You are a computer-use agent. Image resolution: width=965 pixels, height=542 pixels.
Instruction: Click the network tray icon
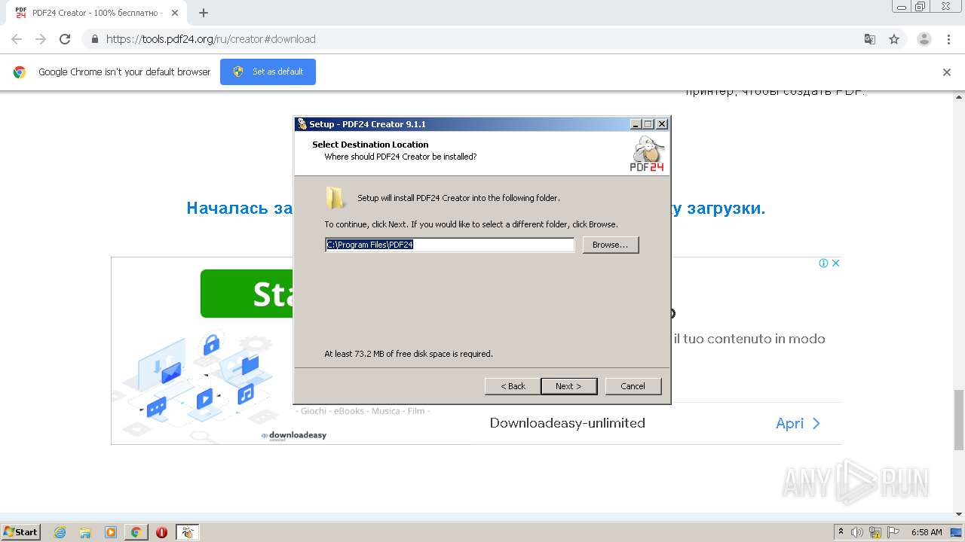tap(875, 532)
